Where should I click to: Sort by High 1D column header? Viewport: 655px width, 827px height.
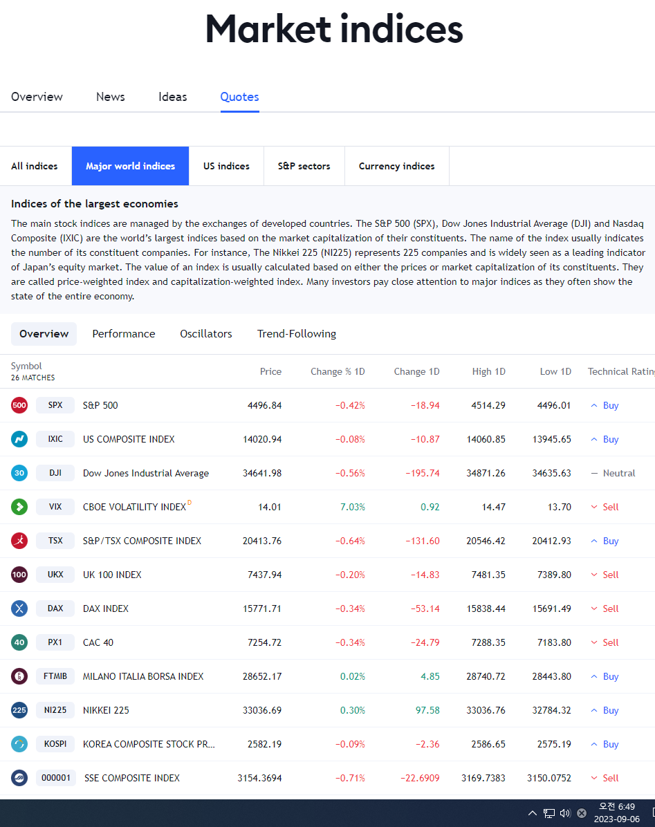tap(488, 372)
